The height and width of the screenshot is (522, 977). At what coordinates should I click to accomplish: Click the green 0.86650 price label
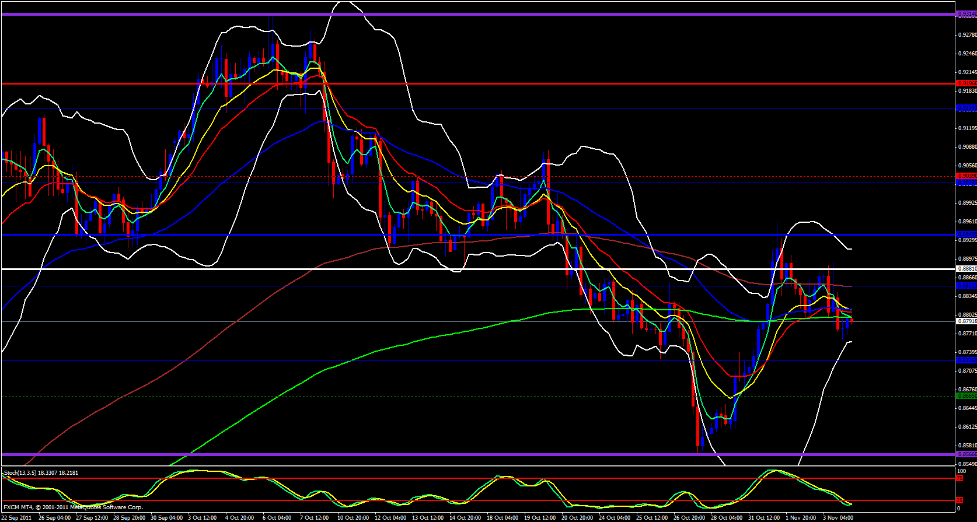(x=966, y=396)
